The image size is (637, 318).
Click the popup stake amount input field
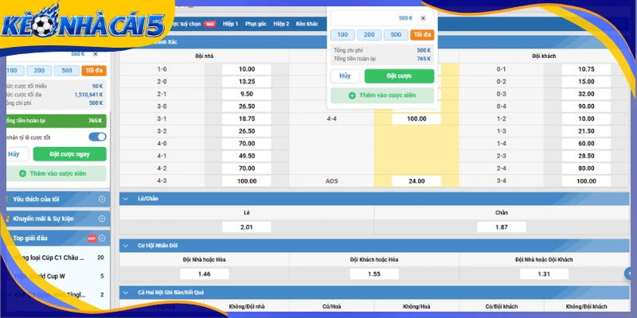(x=382, y=18)
